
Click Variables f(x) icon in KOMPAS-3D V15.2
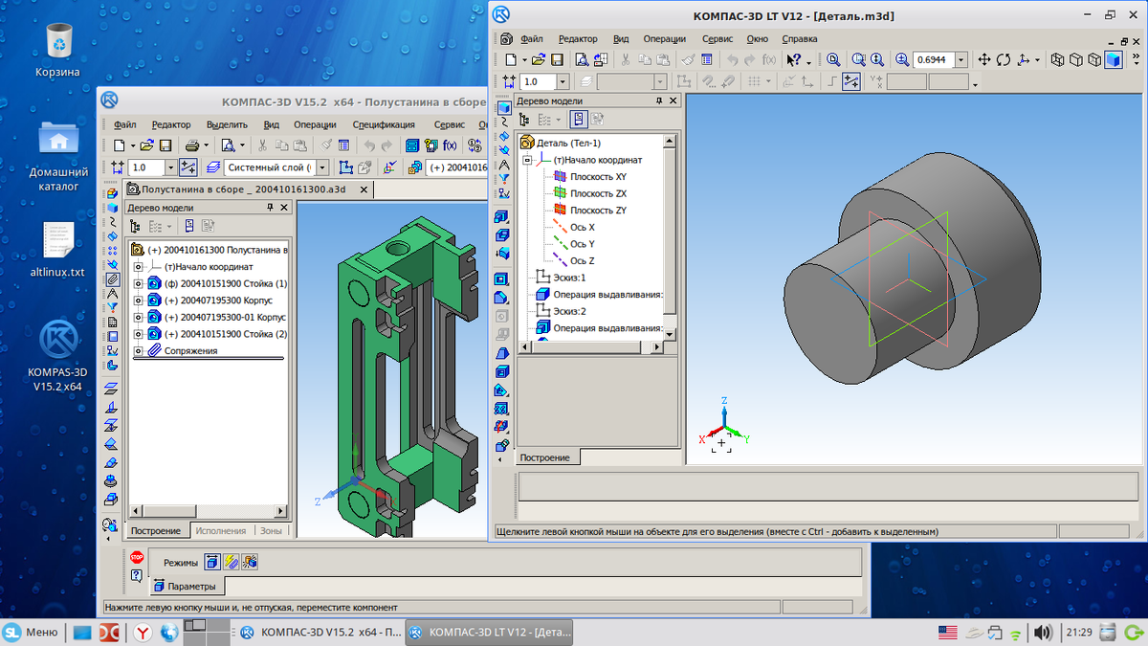click(x=450, y=145)
